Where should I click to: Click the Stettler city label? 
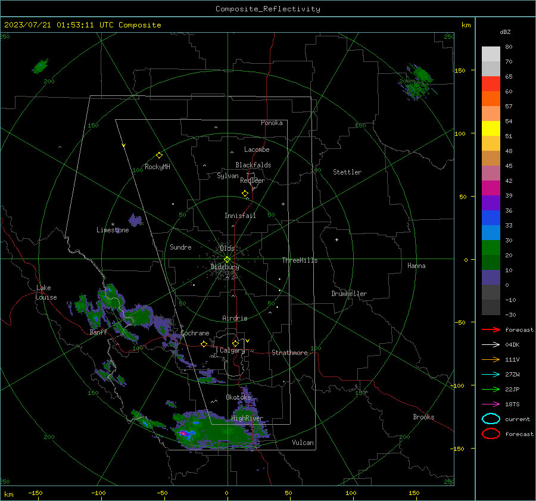coord(347,172)
